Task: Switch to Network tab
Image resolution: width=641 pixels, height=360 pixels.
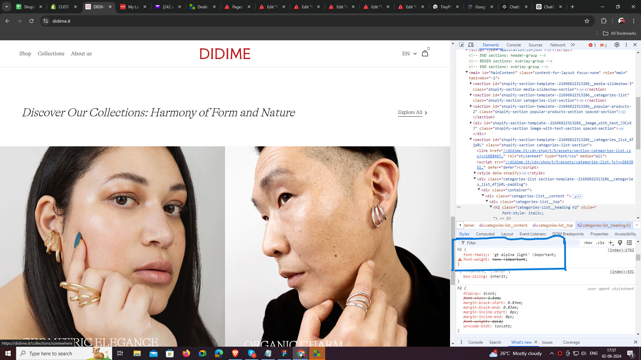Action: (x=558, y=45)
